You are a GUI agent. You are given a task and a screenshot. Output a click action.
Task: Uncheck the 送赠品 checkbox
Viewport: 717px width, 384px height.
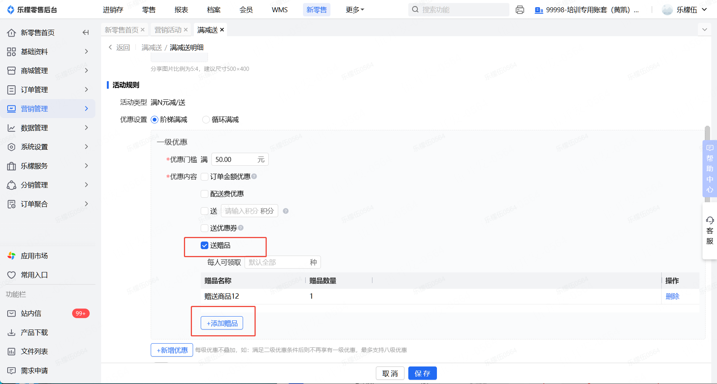pyautogui.click(x=205, y=245)
